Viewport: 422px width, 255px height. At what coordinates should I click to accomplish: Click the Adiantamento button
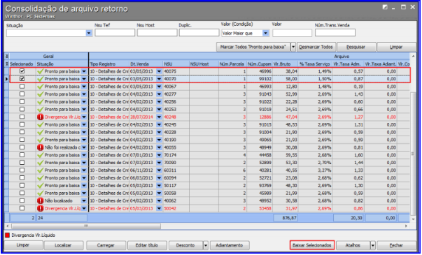pyautogui.click(x=230, y=245)
